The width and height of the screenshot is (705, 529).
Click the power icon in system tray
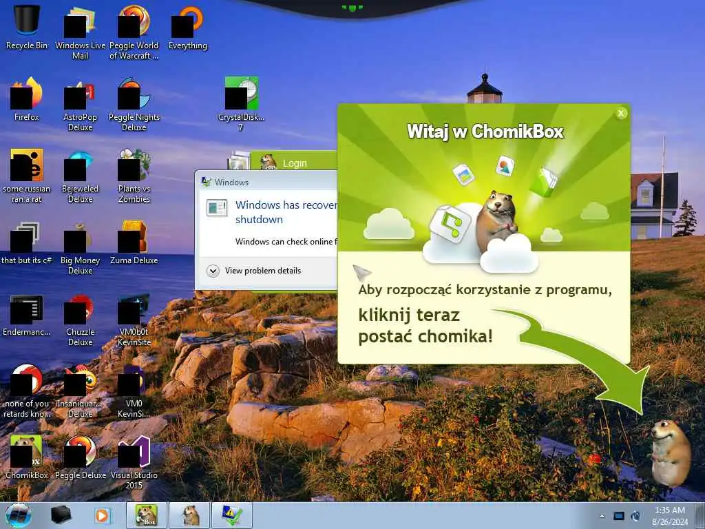point(635,517)
